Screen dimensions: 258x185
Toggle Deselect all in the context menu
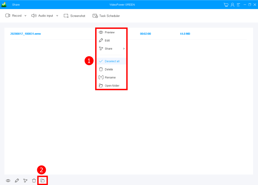pos(112,61)
